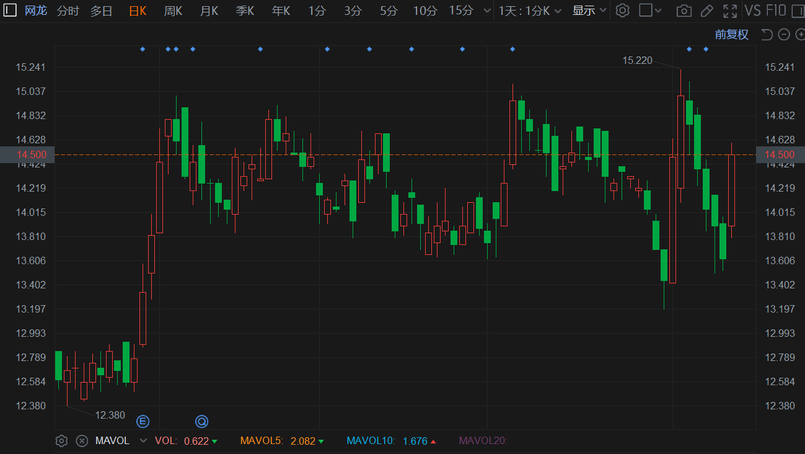Switch to 分时 intraday tab
The width and height of the screenshot is (805, 454).
click(68, 11)
